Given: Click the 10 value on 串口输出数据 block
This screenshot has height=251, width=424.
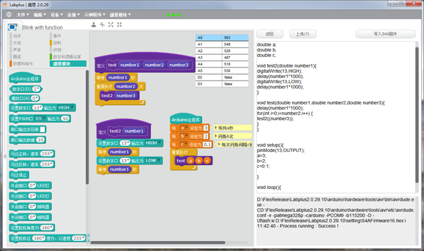Looking at the screenshot, I should [40, 139].
